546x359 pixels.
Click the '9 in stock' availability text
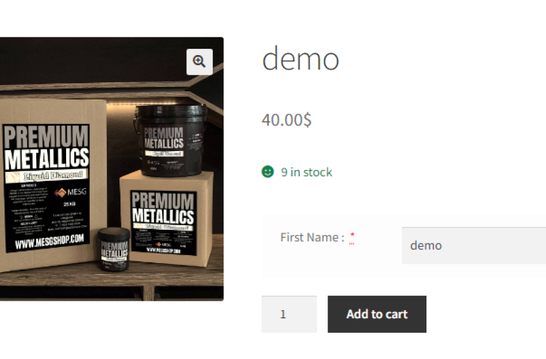pos(306,172)
